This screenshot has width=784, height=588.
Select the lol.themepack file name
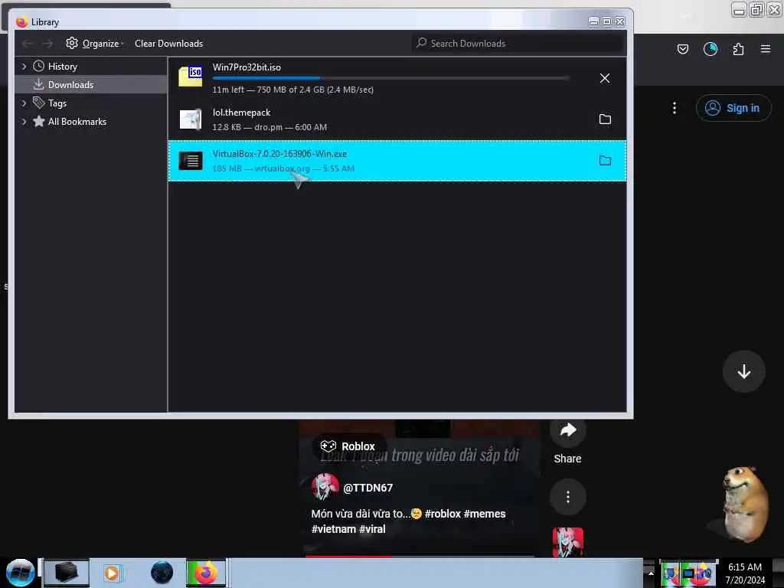click(241, 113)
